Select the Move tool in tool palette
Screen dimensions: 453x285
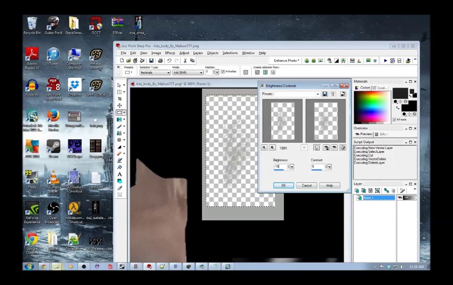[x=119, y=106]
